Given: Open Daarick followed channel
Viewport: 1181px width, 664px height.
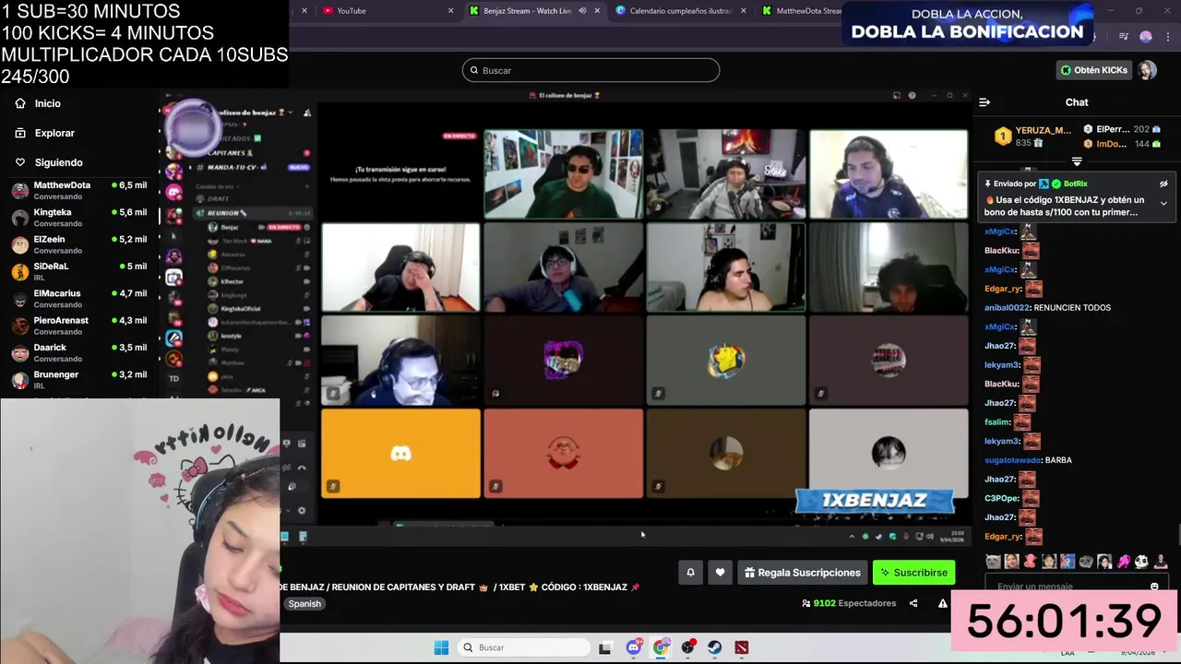Looking at the screenshot, I should [x=78, y=352].
